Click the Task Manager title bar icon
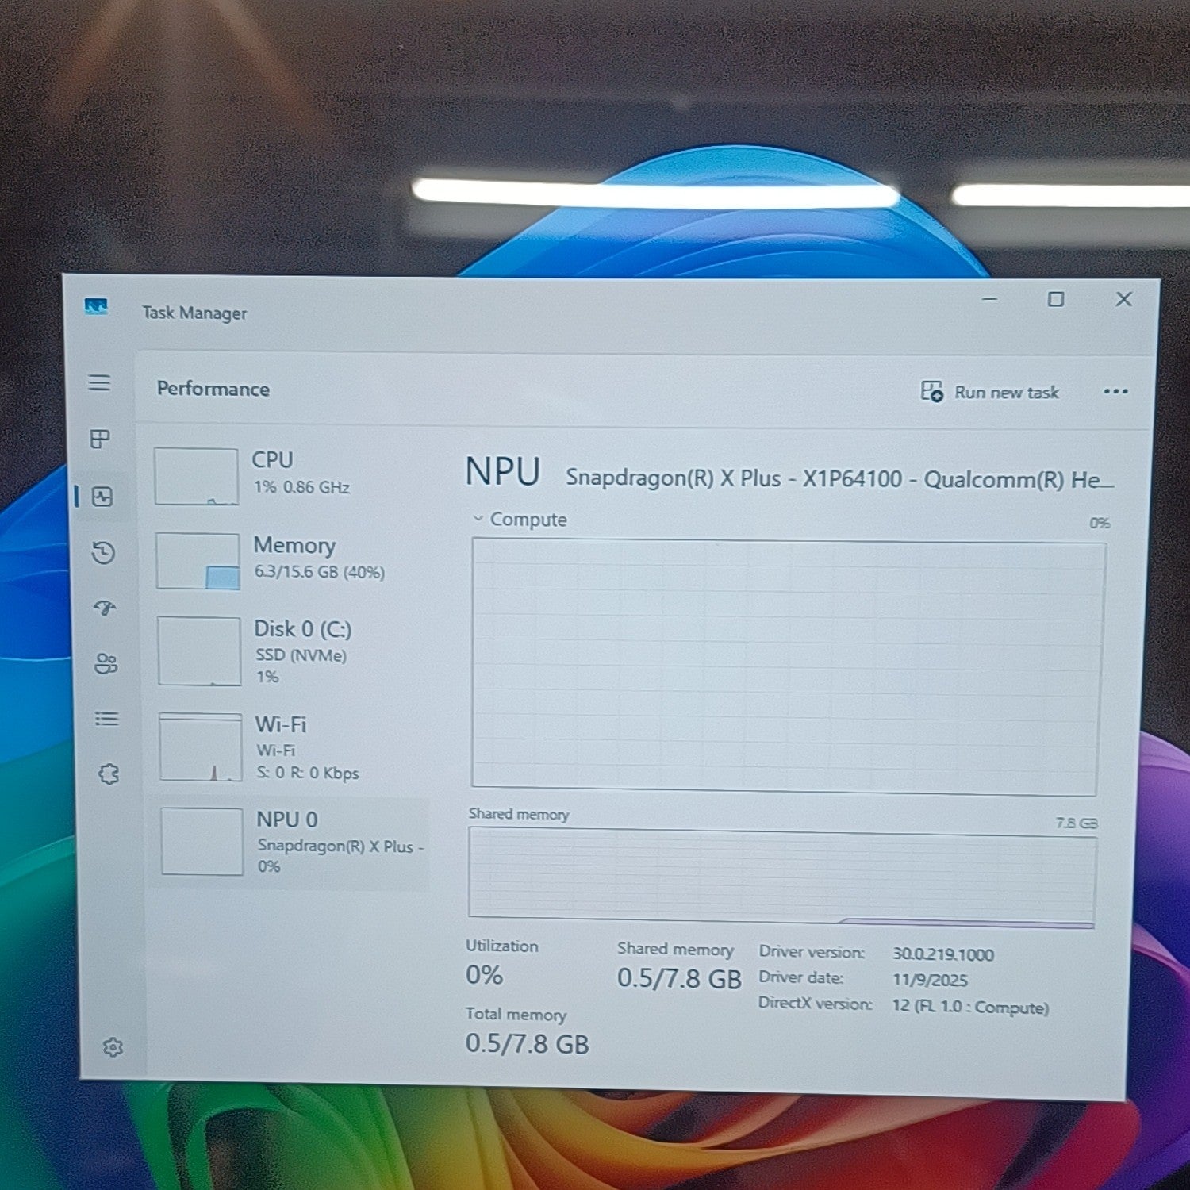 [96, 306]
